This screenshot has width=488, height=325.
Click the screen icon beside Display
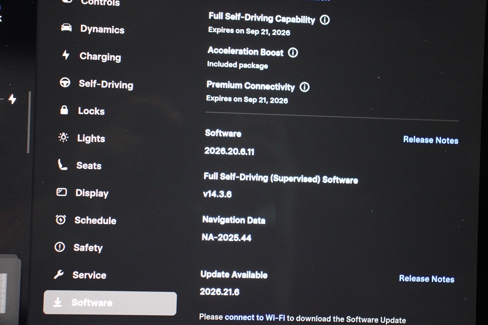pyautogui.click(x=61, y=192)
